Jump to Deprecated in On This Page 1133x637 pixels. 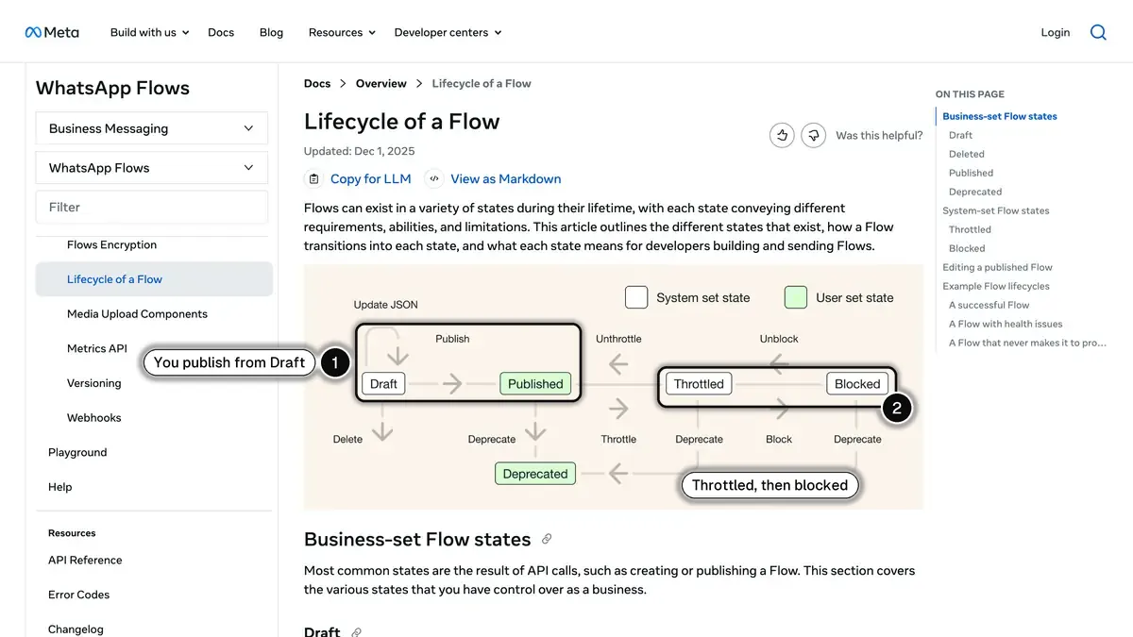click(975, 192)
